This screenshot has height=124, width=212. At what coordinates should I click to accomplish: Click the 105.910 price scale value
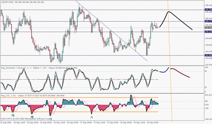[209, 19]
